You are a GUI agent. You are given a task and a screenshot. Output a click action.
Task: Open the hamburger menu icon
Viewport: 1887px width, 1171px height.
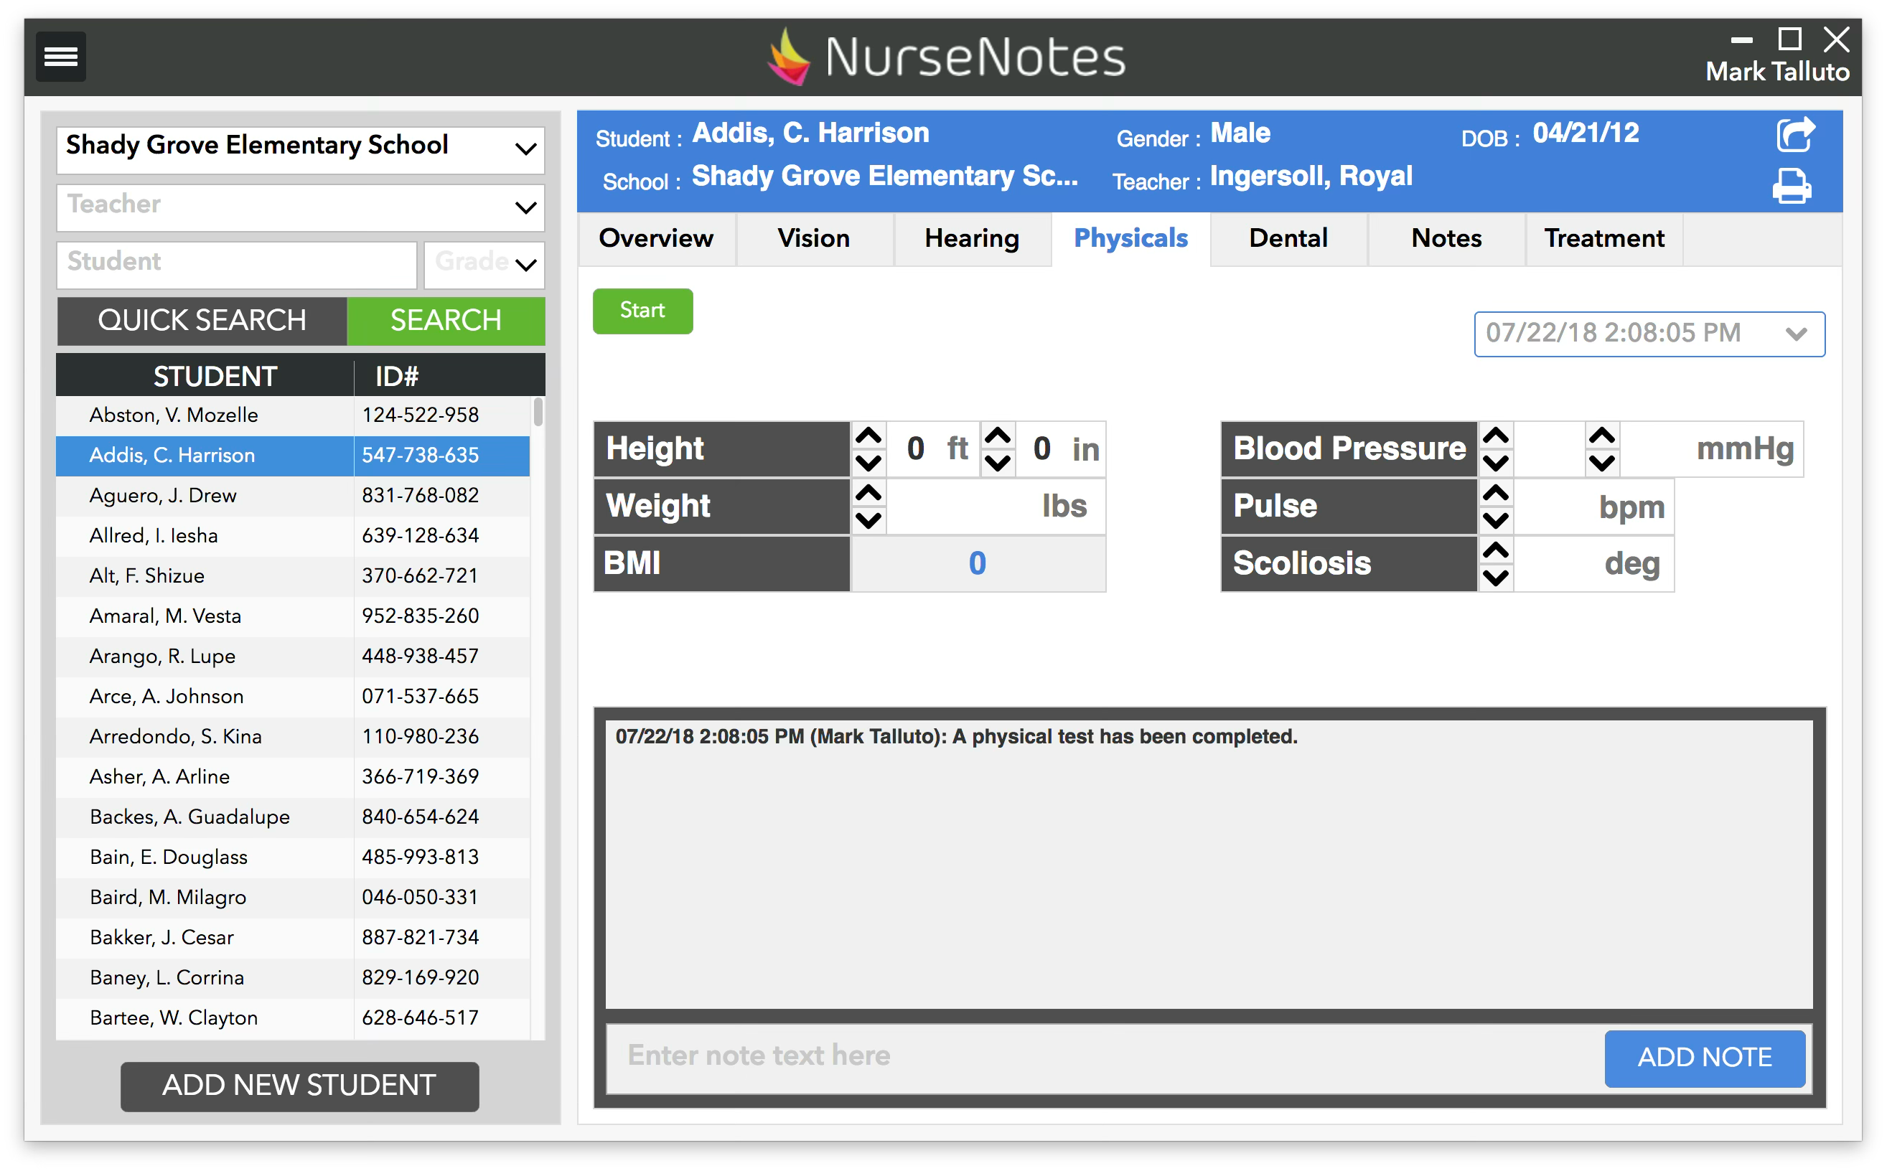(x=60, y=57)
